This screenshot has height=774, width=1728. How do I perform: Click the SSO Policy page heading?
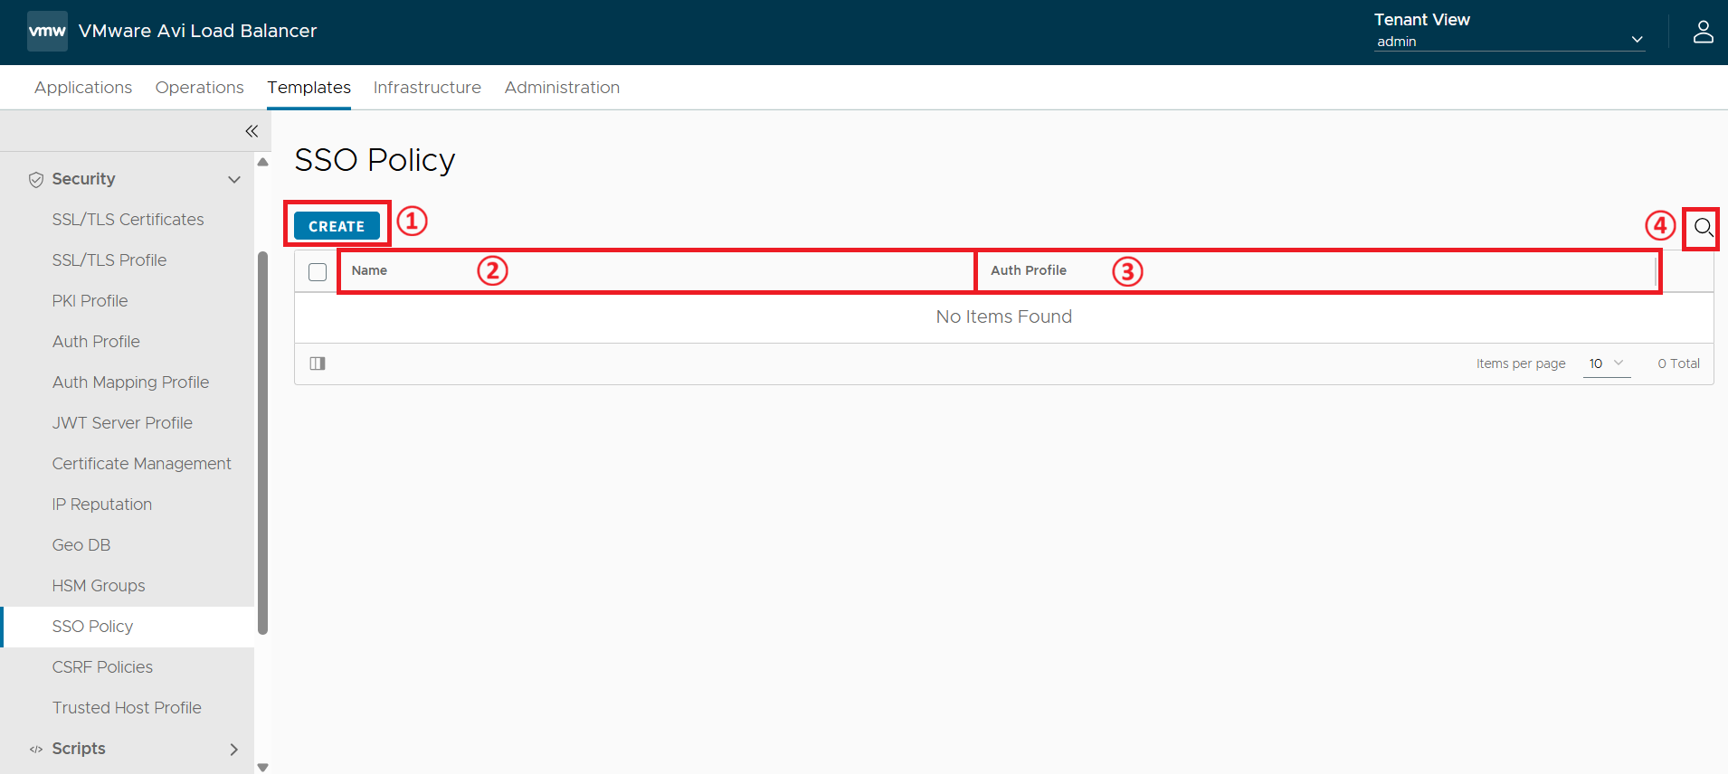tap(375, 160)
